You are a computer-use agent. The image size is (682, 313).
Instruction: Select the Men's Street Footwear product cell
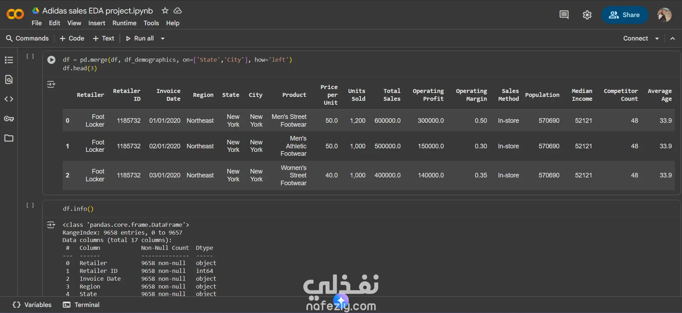(x=289, y=121)
